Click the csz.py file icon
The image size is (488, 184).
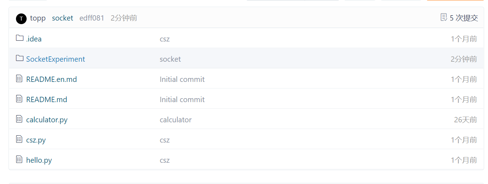coord(20,139)
